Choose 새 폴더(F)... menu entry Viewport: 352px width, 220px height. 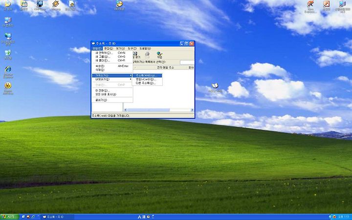[x=112, y=61]
